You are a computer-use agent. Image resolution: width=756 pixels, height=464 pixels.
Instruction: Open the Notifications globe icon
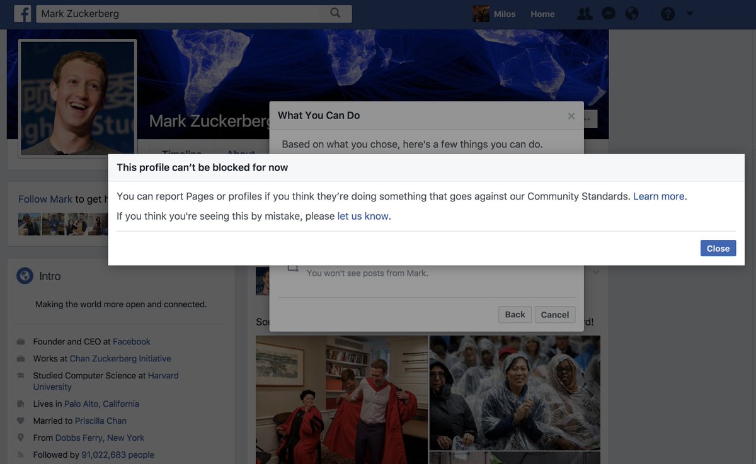click(x=632, y=14)
